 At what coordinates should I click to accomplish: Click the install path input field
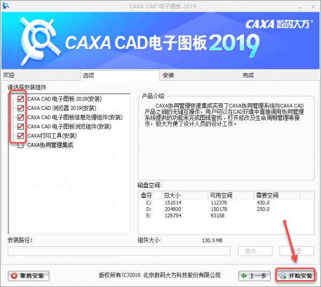coord(119,251)
